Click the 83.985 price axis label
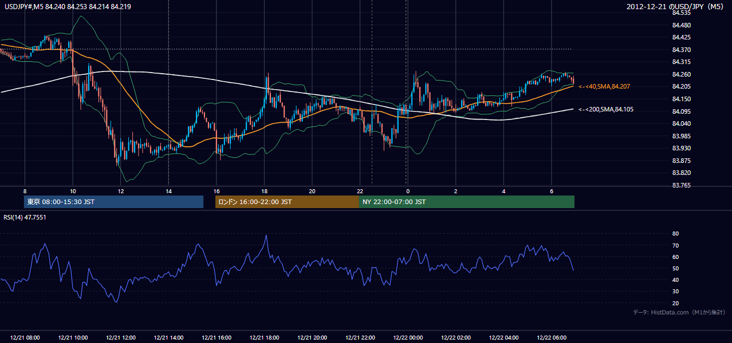This screenshot has height=343, width=732. (682, 136)
